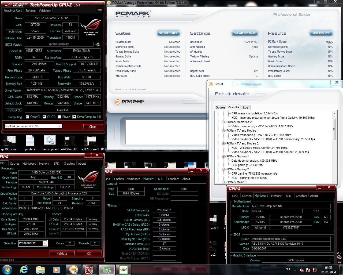Collapse the PCMark TV and Movies 1 node
The image size is (343, 275).
click(x=223, y=131)
